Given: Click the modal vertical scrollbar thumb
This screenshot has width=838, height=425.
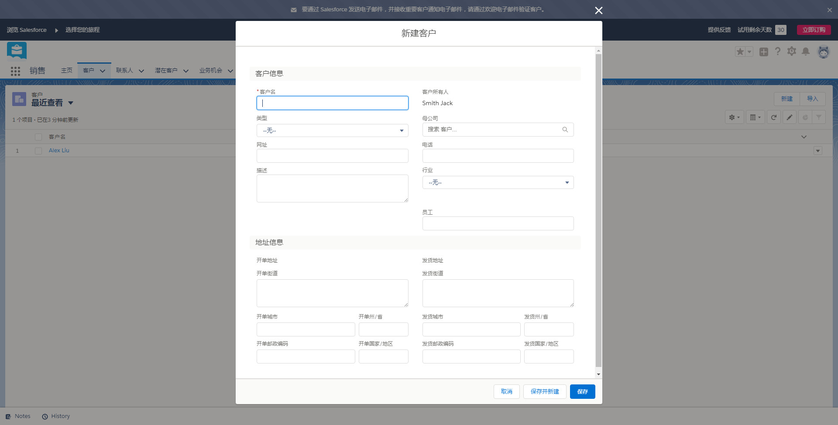Looking at the screenshot, I should point(598,211).
